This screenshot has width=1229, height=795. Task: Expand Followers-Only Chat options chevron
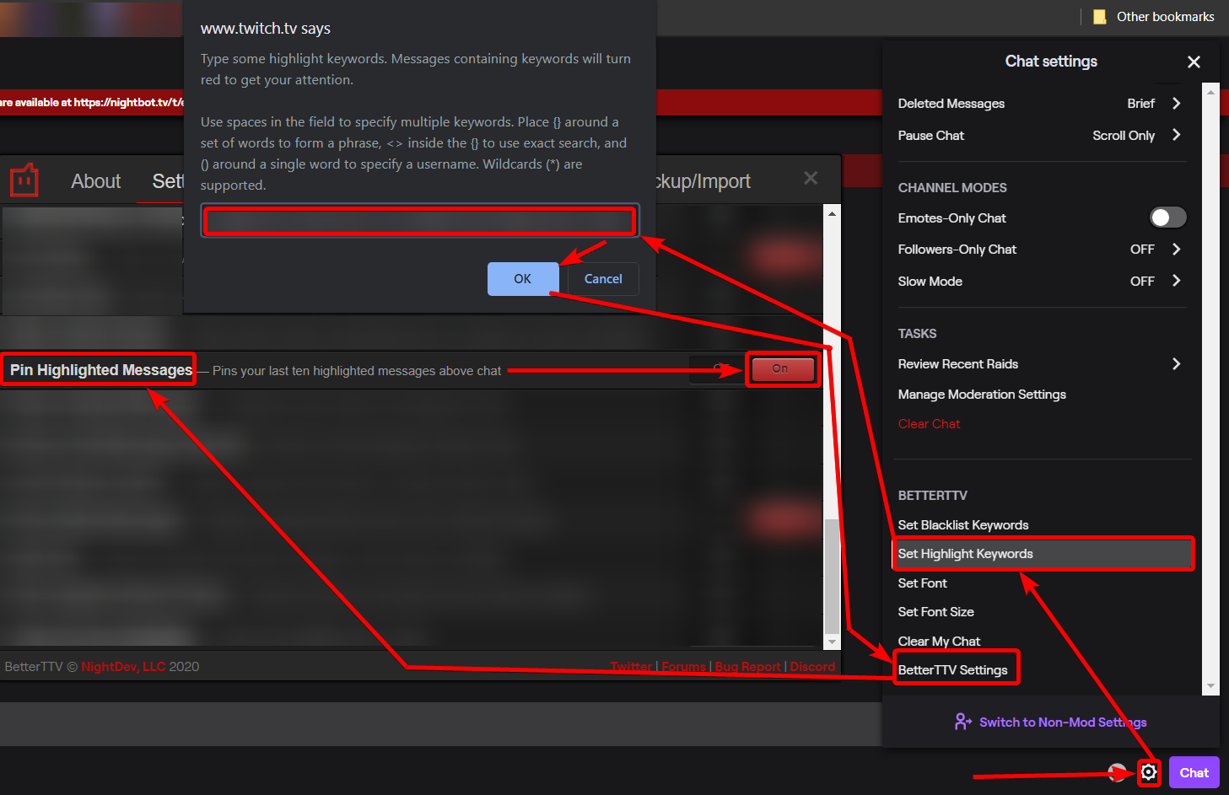pos(1177,249)
